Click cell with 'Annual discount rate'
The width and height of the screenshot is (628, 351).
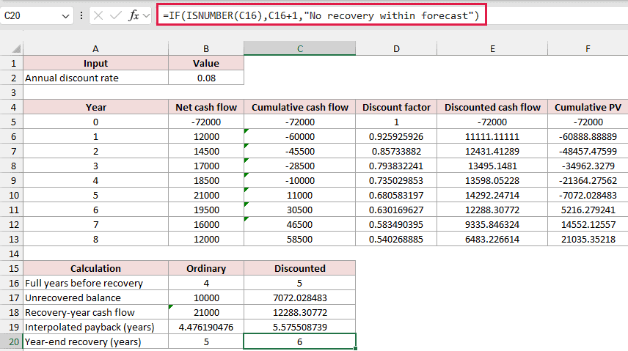[95, 78]
